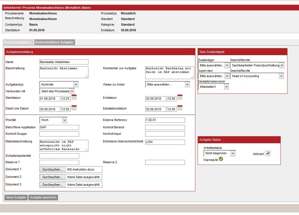Open the Eskalationsdatum calendar icon

(180, 108)
